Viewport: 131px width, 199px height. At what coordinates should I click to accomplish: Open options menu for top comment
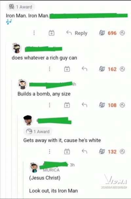point(34,33)
